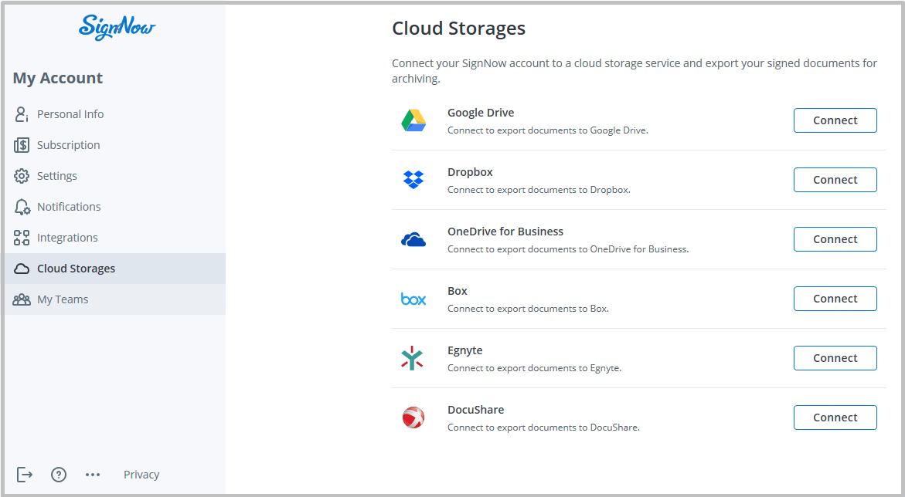
Task: Click 'Connect to export documents to DocuShare.'
Action: pos(543,428)
